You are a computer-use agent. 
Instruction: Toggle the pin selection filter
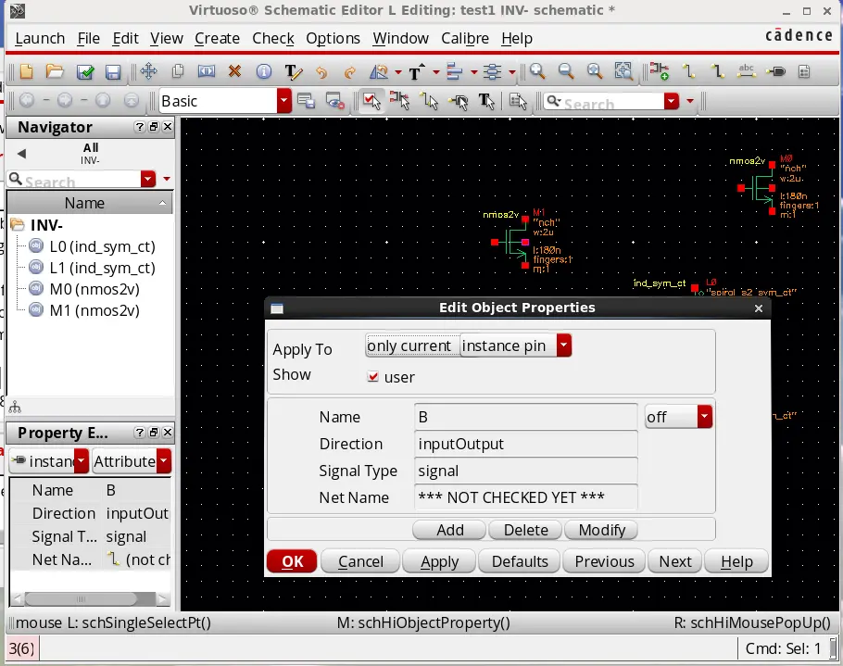pyautogui.click(x=458, y=102)
